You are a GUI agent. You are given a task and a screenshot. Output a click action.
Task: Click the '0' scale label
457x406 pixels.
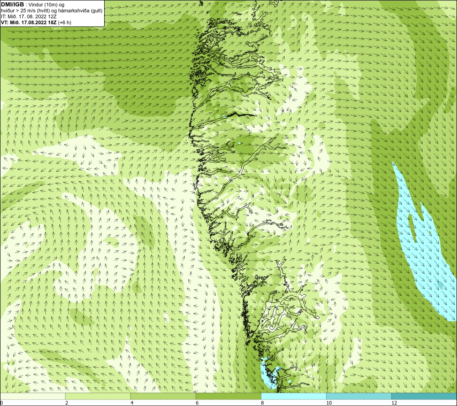(1, 403)
